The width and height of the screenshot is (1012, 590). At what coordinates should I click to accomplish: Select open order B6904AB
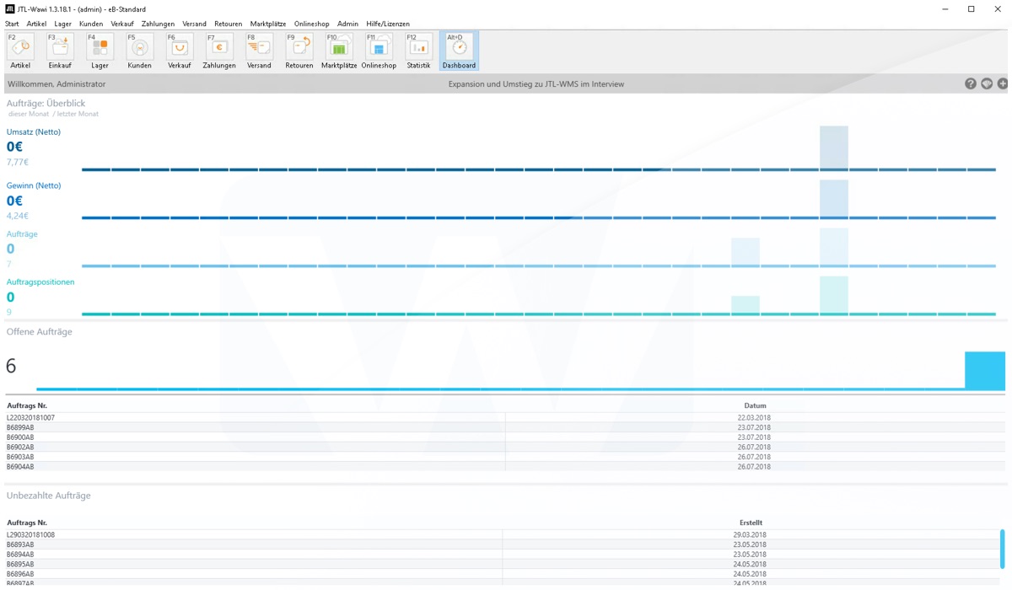coord(505,466)
